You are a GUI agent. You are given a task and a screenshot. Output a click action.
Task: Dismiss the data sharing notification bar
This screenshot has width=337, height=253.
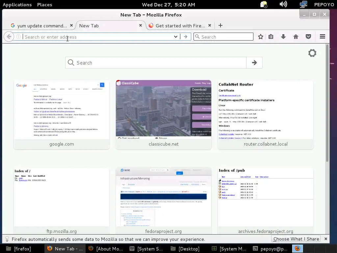point(325,239)
